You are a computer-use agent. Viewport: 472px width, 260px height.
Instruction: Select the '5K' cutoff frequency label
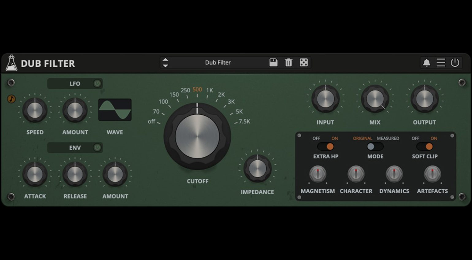point(239,112)
